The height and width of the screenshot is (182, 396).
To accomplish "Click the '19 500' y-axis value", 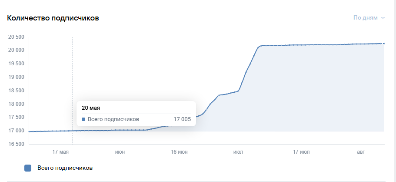I will [16, 64].
